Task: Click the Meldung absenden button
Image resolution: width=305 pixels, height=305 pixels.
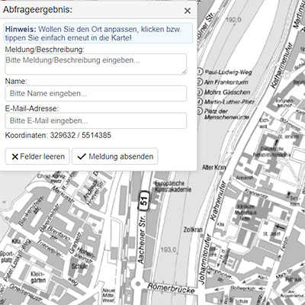Action: click(115, 156)
